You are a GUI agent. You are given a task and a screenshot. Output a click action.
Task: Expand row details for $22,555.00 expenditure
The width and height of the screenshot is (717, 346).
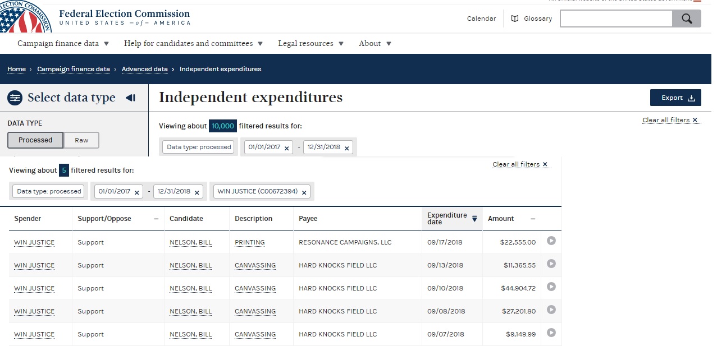click(x=551, y=241)
